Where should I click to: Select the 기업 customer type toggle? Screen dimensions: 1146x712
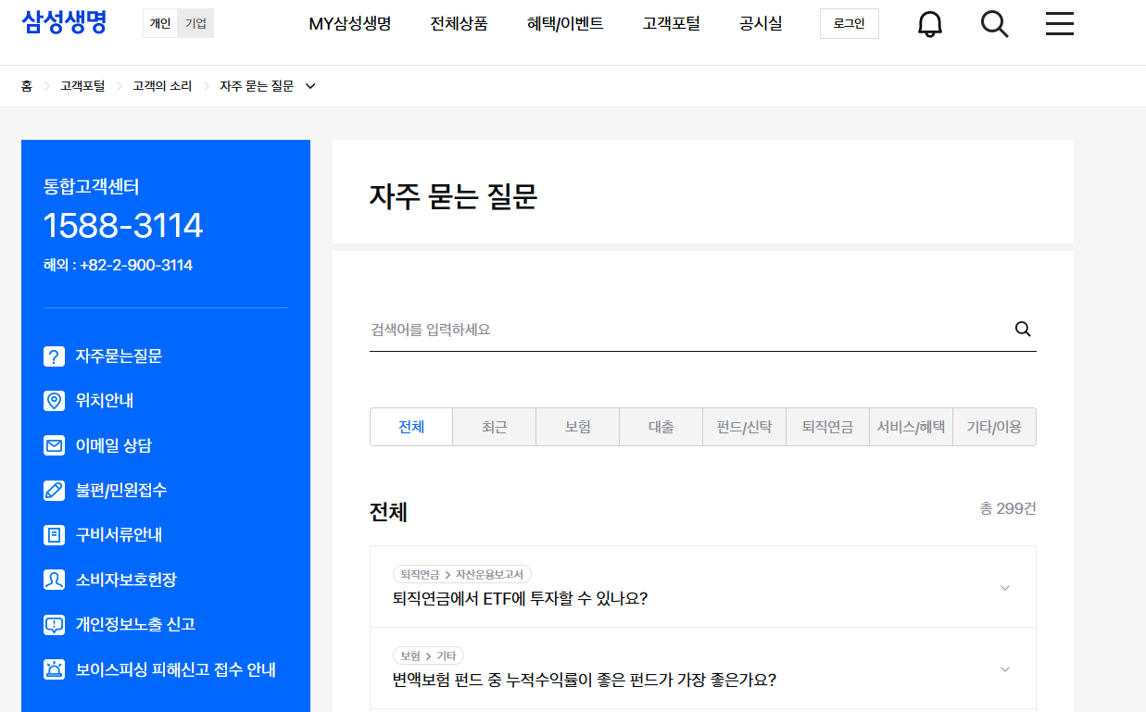pyautogui.click(x=195, y=23)
